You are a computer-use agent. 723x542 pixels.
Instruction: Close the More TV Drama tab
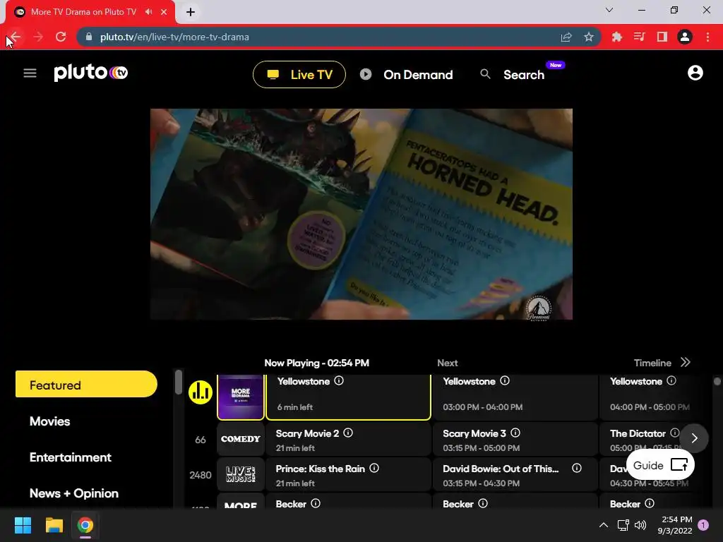(164, 12)
